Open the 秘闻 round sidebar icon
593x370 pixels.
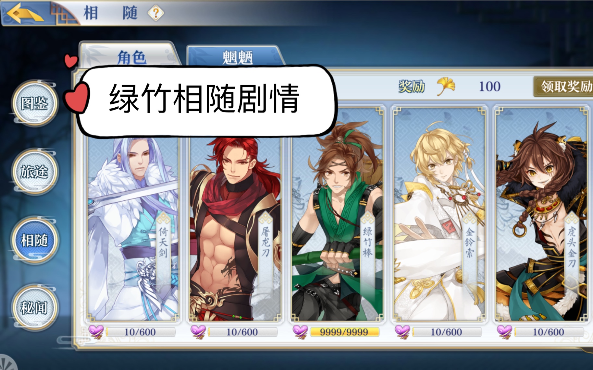(34, 307)
